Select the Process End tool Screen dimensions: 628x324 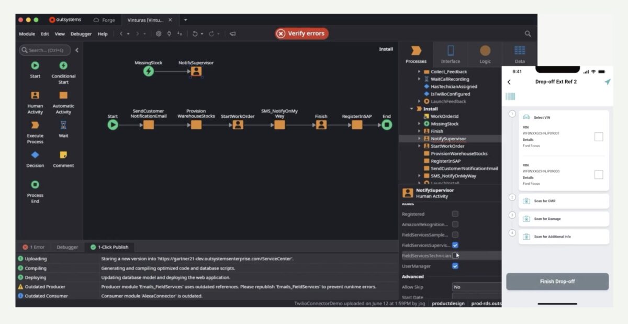coord(35,184)
